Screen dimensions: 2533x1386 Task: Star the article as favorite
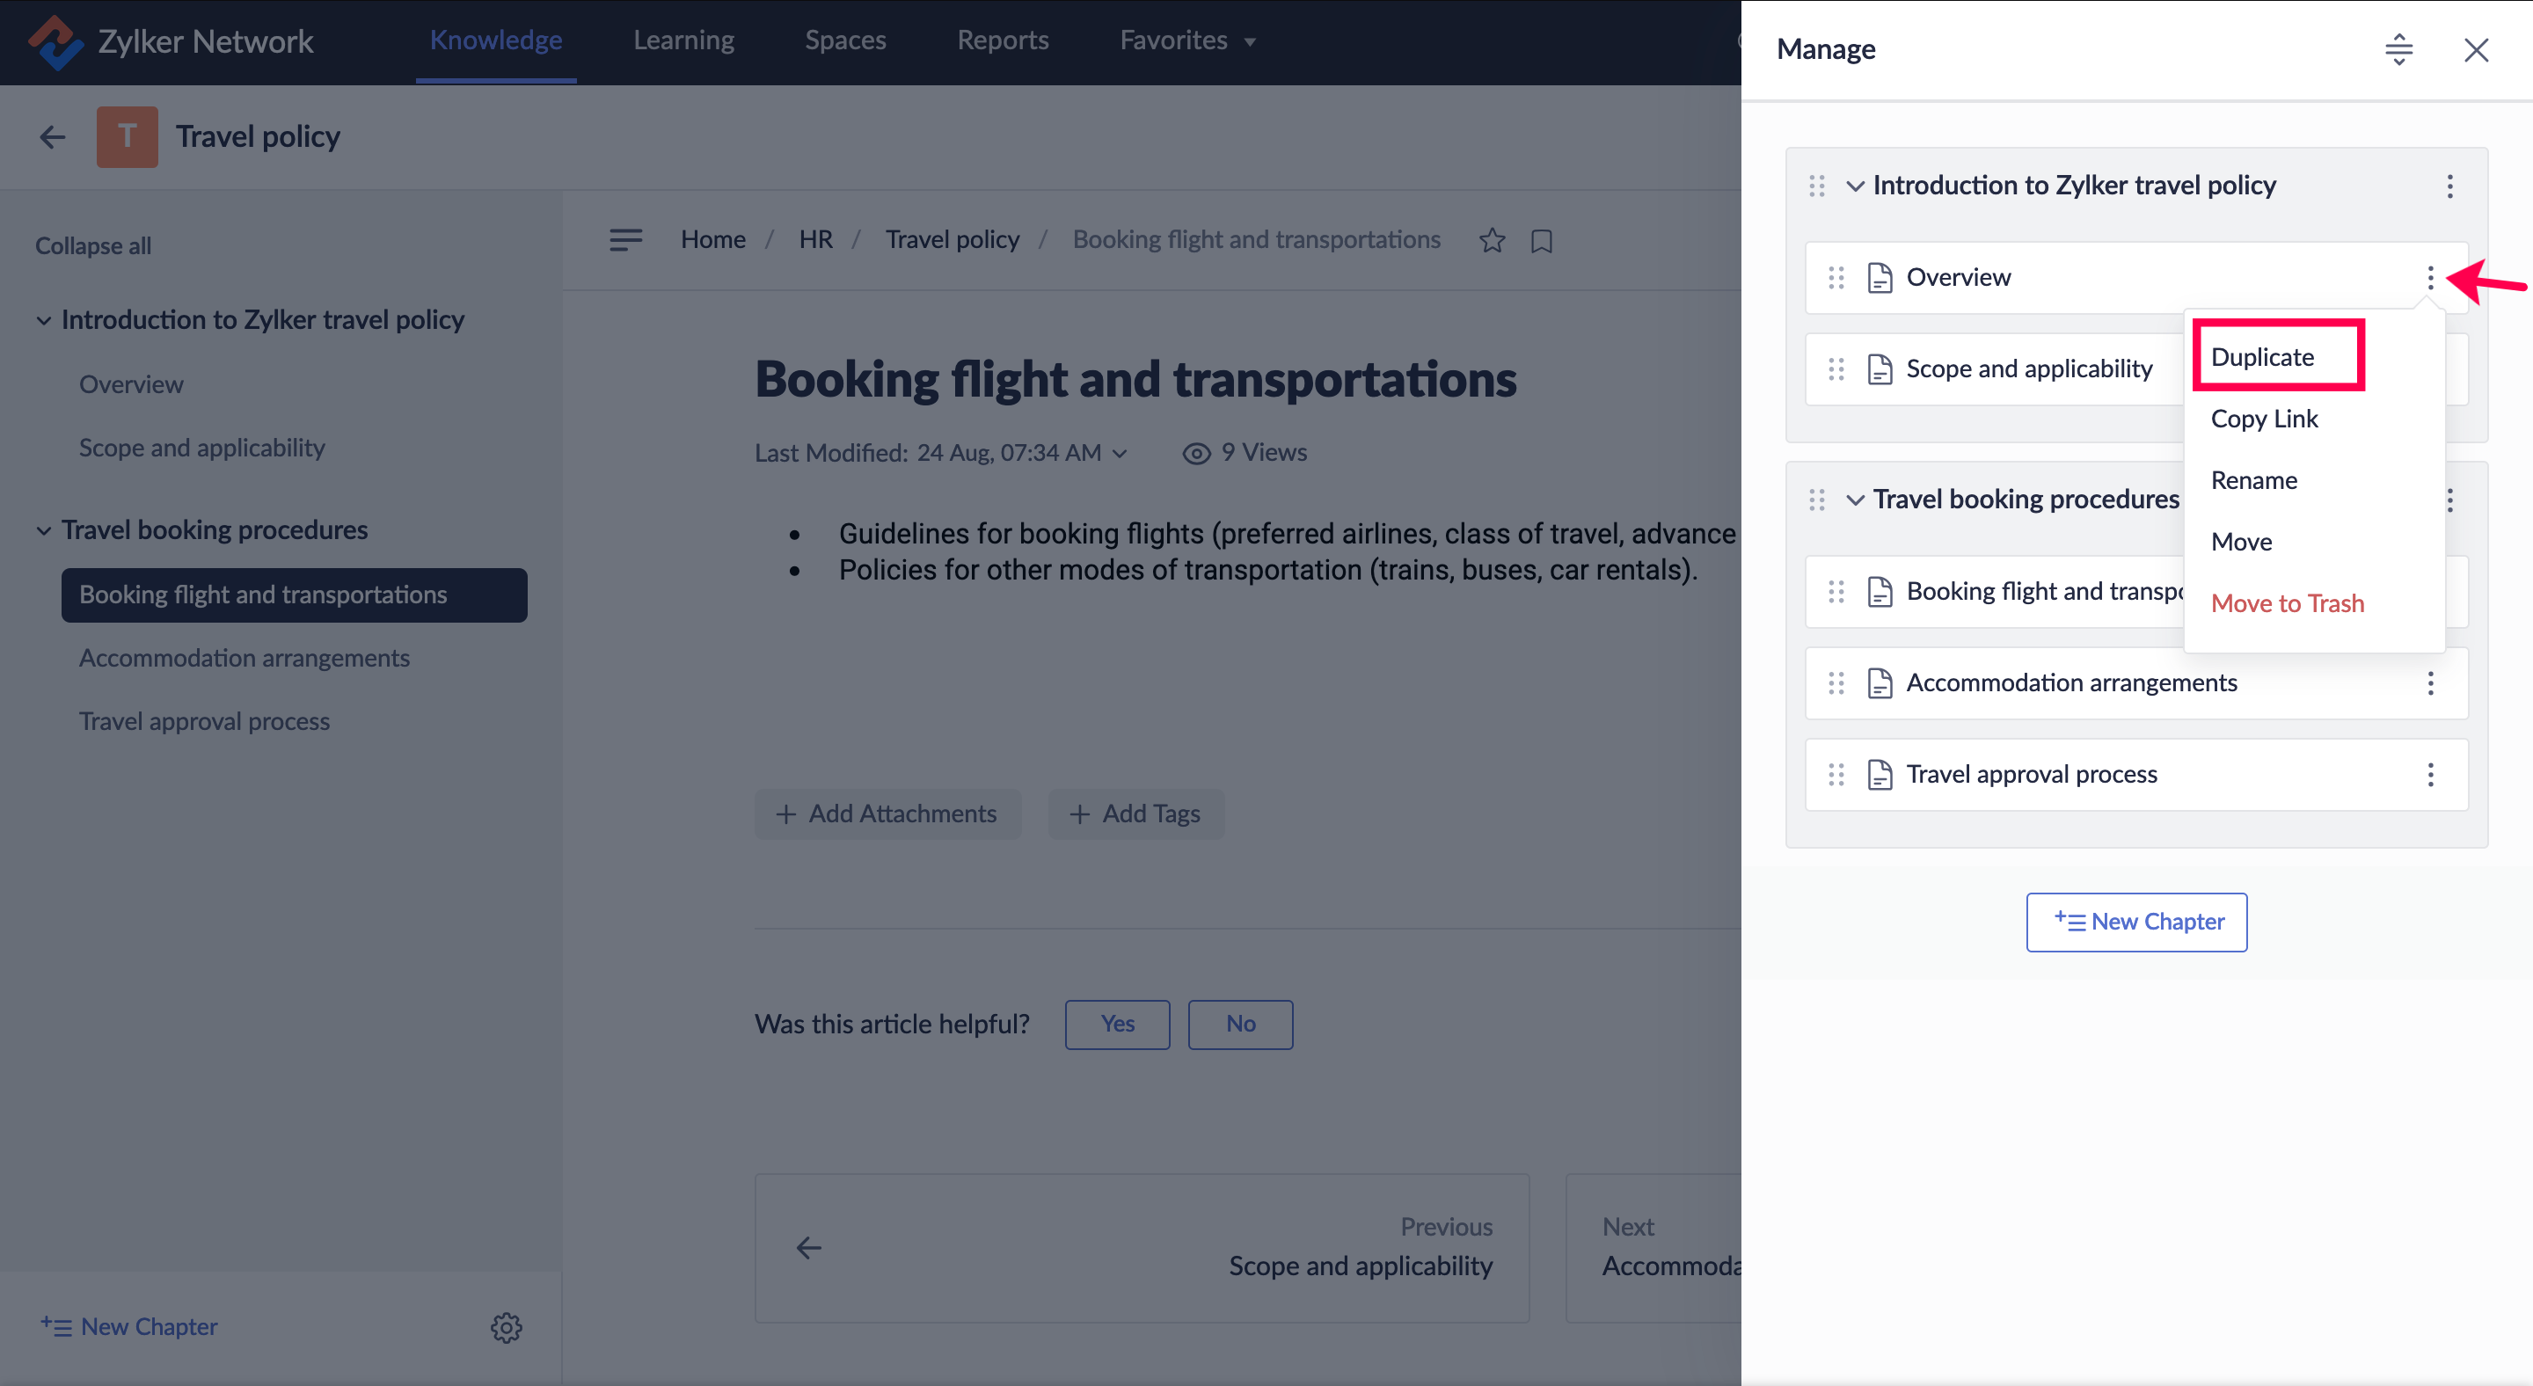click(1492, 240)
